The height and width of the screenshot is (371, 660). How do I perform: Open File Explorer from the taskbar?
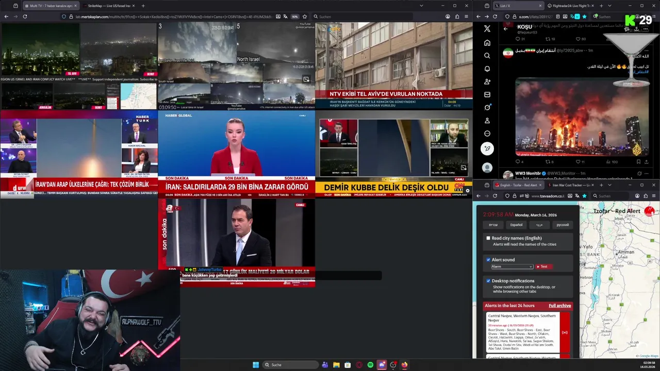(x=336, y=365)
